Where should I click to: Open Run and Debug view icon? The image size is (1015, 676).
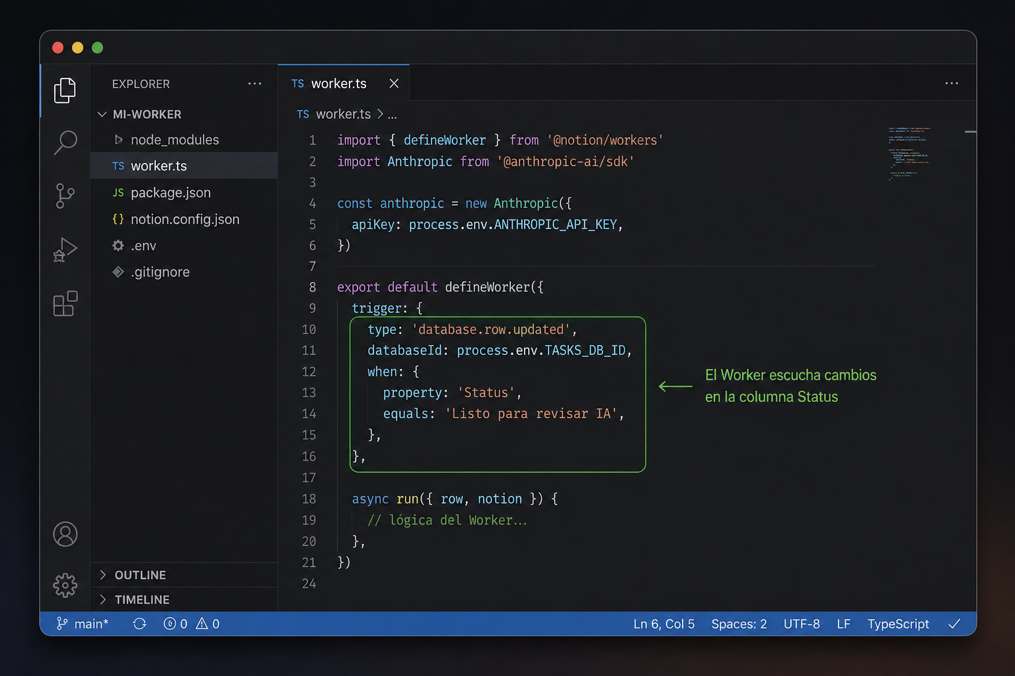coord(65,250)
